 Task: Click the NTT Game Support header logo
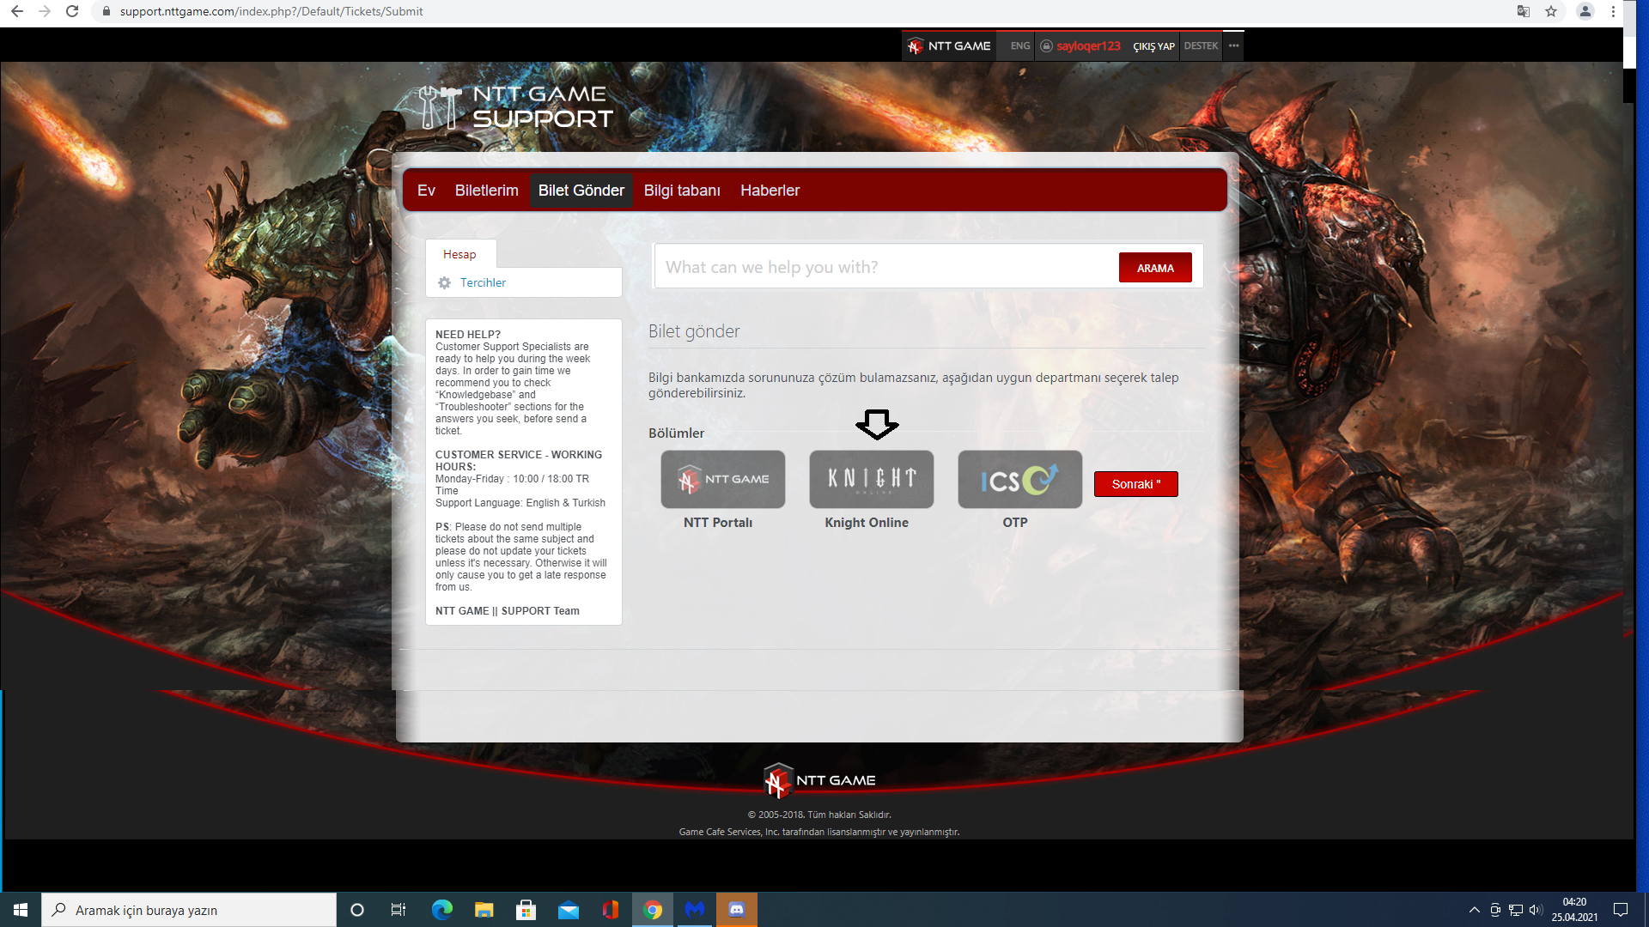[515, 106]
